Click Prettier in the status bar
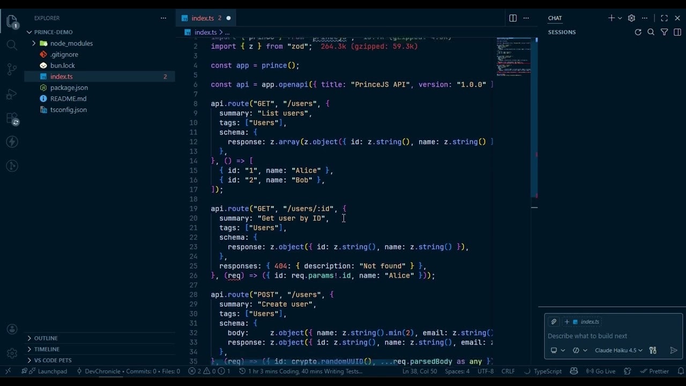This screenshot has height=386, width=686. click(x=654, y=371)
